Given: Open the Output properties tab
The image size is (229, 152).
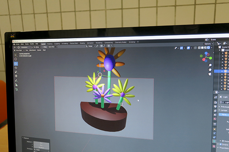Looking at the screenshot, I should [x=215, y=107].
